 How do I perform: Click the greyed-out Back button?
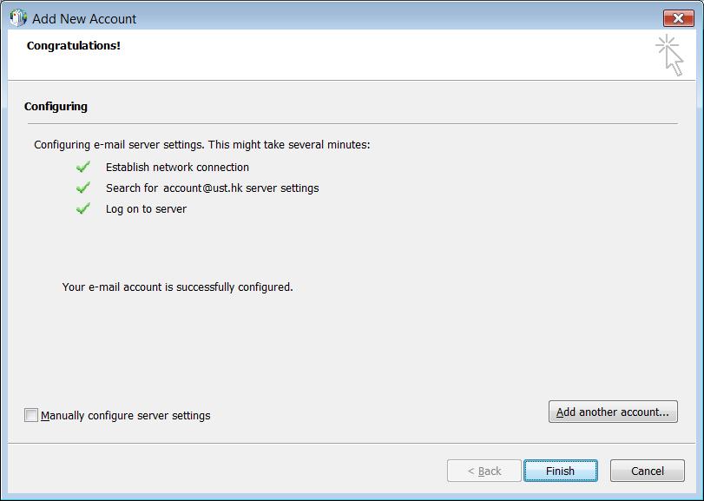click(x=484, y=471)
